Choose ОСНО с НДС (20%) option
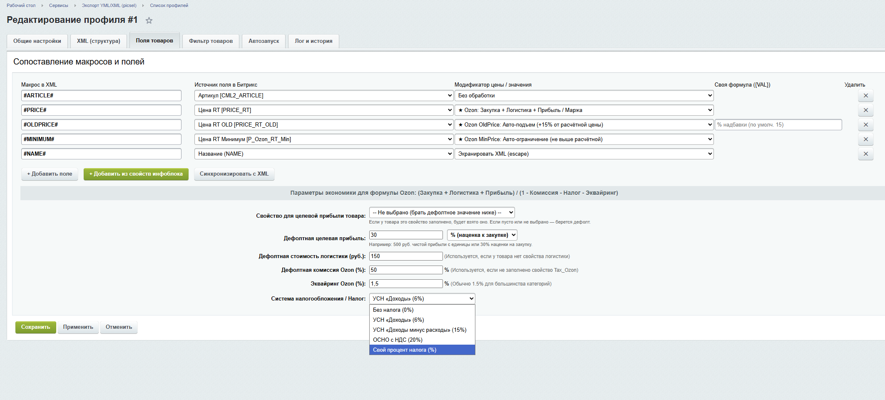Screen dimensions: 885x400 pyautogui.click(x=422, y=340)
